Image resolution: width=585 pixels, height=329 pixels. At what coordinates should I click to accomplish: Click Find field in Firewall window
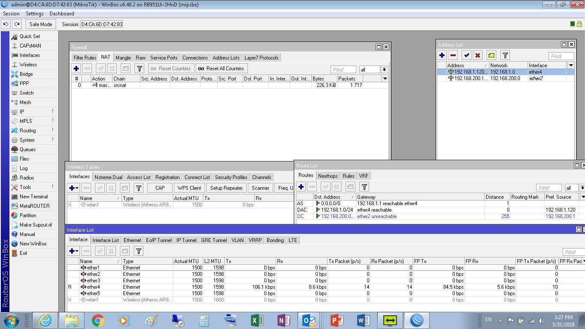(x=343, y=69)
